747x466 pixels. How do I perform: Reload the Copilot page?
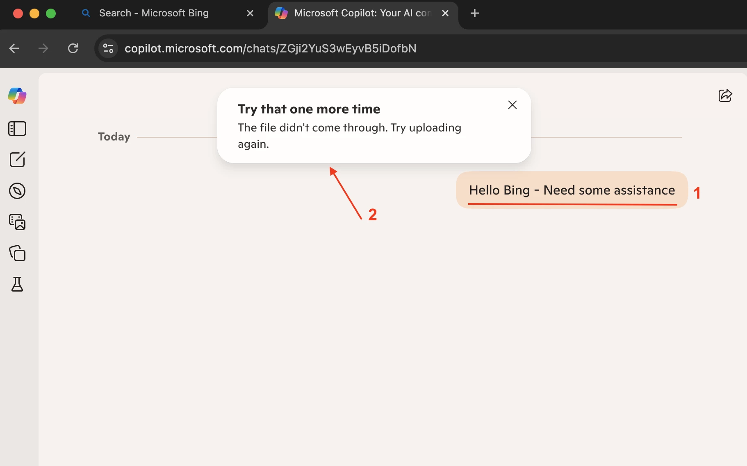pos(73,48)
